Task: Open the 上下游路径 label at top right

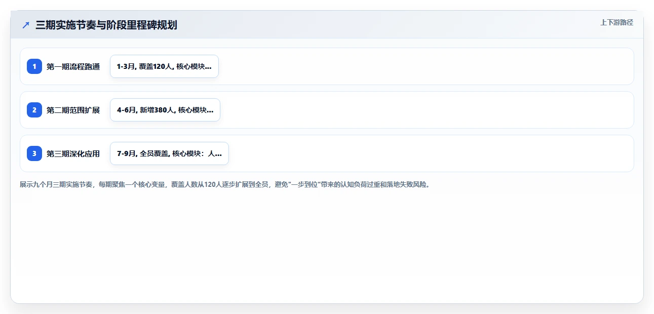Action: [617, 22]
